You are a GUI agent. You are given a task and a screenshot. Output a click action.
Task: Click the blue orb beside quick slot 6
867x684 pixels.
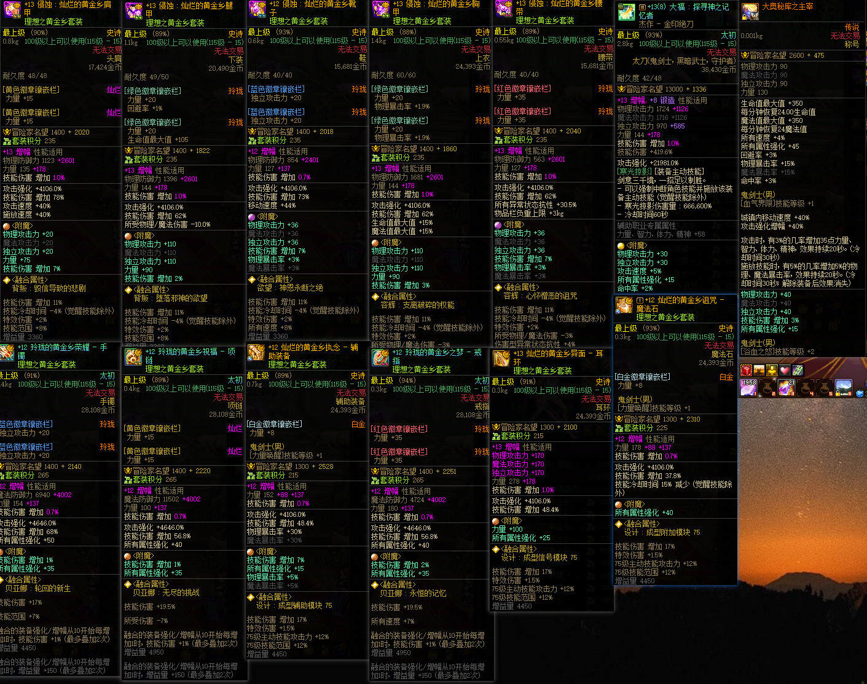pos(860,392)
